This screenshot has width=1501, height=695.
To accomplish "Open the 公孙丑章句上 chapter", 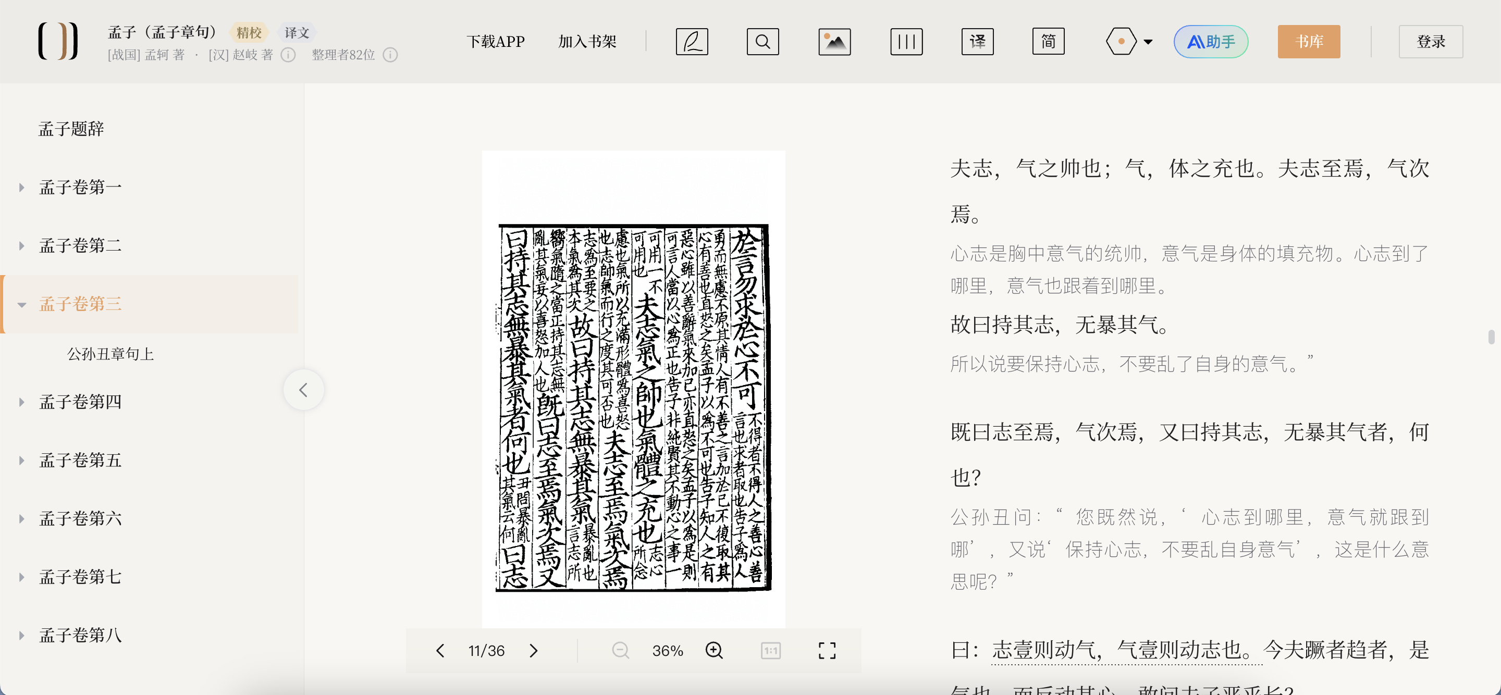I will tap(110, 354).
